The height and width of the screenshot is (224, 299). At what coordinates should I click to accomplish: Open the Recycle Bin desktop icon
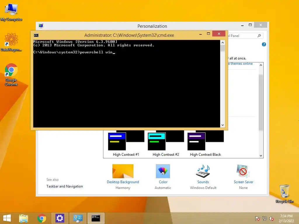pyautogui.click(x=284, y=194)
